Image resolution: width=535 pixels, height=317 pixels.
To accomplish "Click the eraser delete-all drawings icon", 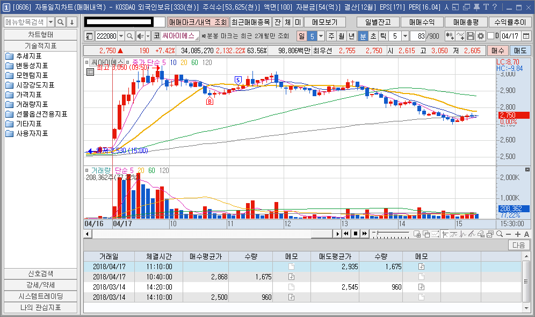I will tap(481, 234).
